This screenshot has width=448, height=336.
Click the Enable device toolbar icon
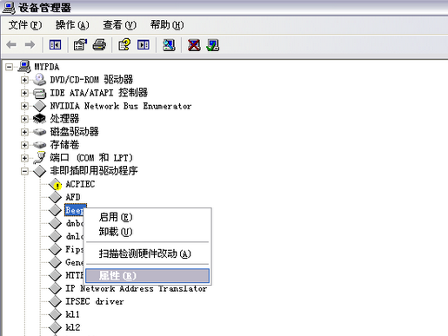(212, 45)
